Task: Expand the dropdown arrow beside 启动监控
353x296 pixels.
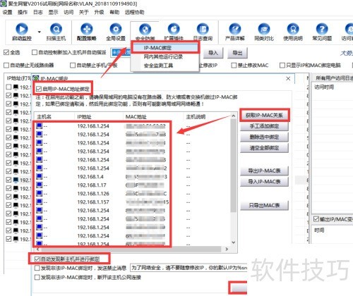Action: [x=40, y=32]
